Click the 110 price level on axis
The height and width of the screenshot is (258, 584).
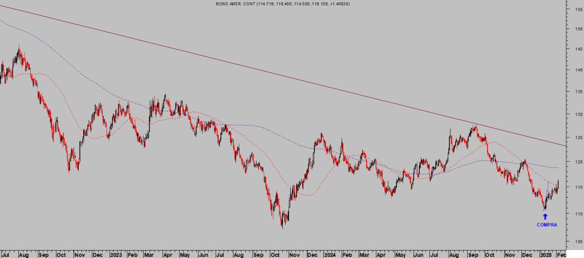[577, 214]
